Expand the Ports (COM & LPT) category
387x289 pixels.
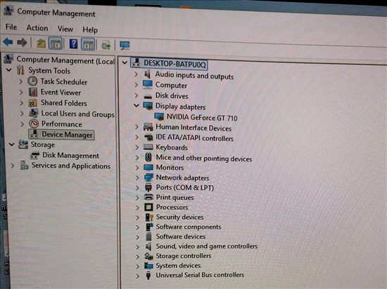[x=137, y=188]
